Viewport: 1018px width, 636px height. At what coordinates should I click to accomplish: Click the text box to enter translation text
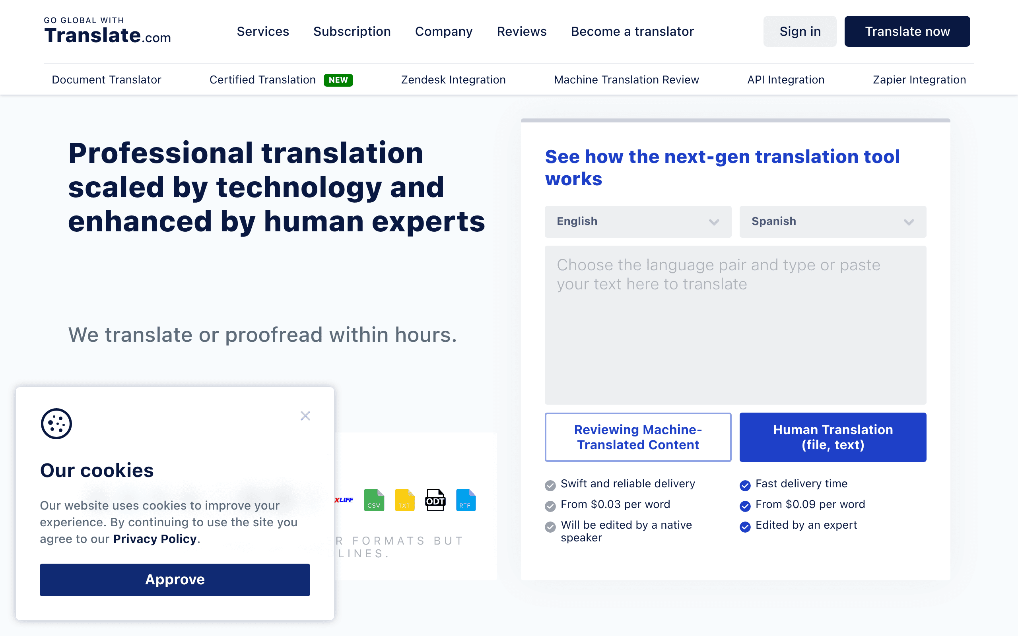pyautogui.click(x=735, y=325)
